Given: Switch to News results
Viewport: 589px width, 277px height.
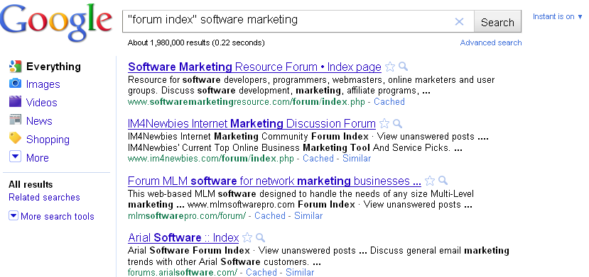Looking at the screenshot, I should click(39, 121).
